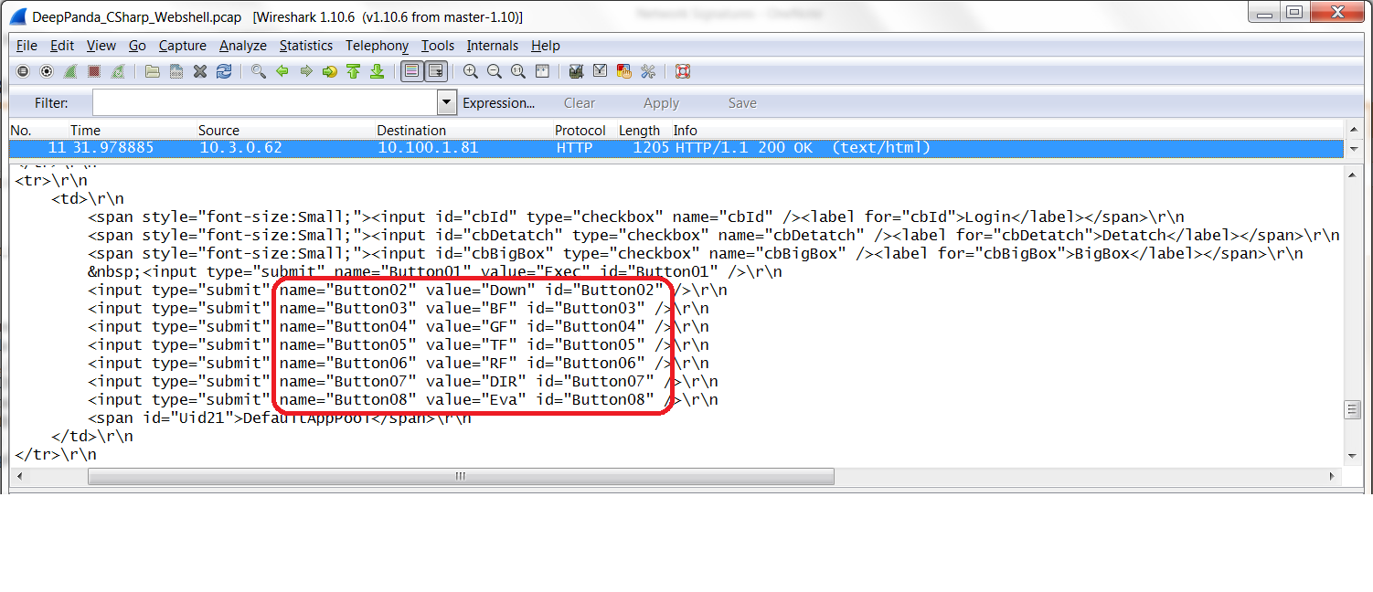This screenshot has height=592, width=1373.
Task: Open the coloring rules editor
Action: pos(624,71)
